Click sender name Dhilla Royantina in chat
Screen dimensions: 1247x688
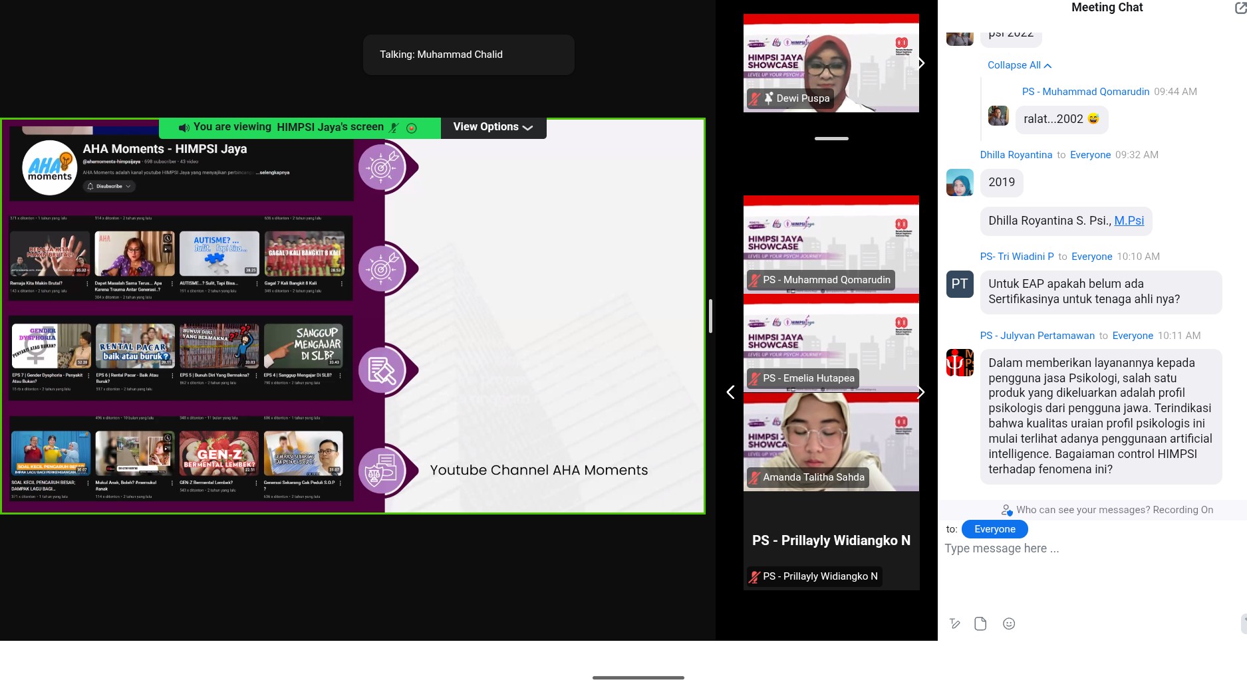[x=1016, y=155]
